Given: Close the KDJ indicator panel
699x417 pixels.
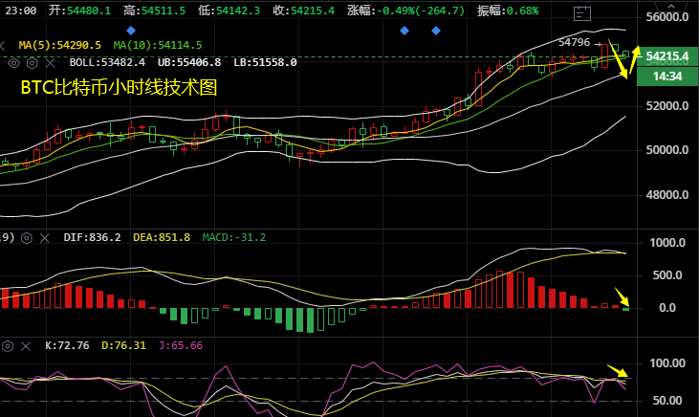Looking at the screenshot, I should (x=26, y=346).
